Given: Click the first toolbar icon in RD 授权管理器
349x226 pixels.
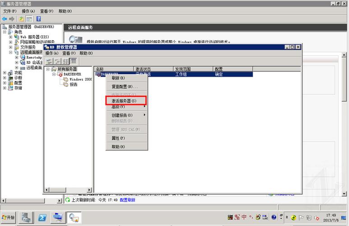Looking at the screenshot, I should coord(49,61).
